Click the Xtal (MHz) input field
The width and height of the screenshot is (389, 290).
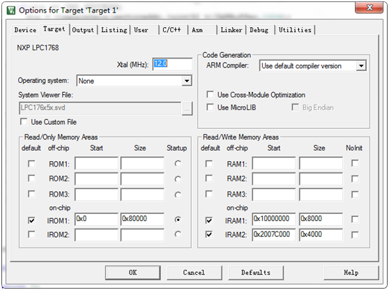coord(172,64)
